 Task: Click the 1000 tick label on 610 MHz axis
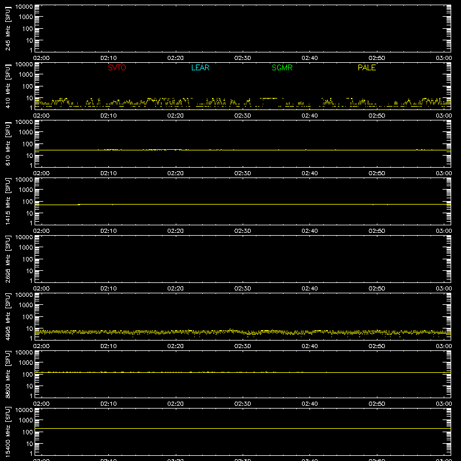pyautogui.click(x=26, y=132)
